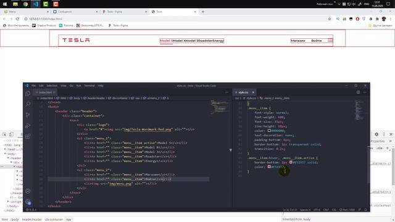Click the Войти link on the page
395x222 pixels.
[x=317, y=41]
